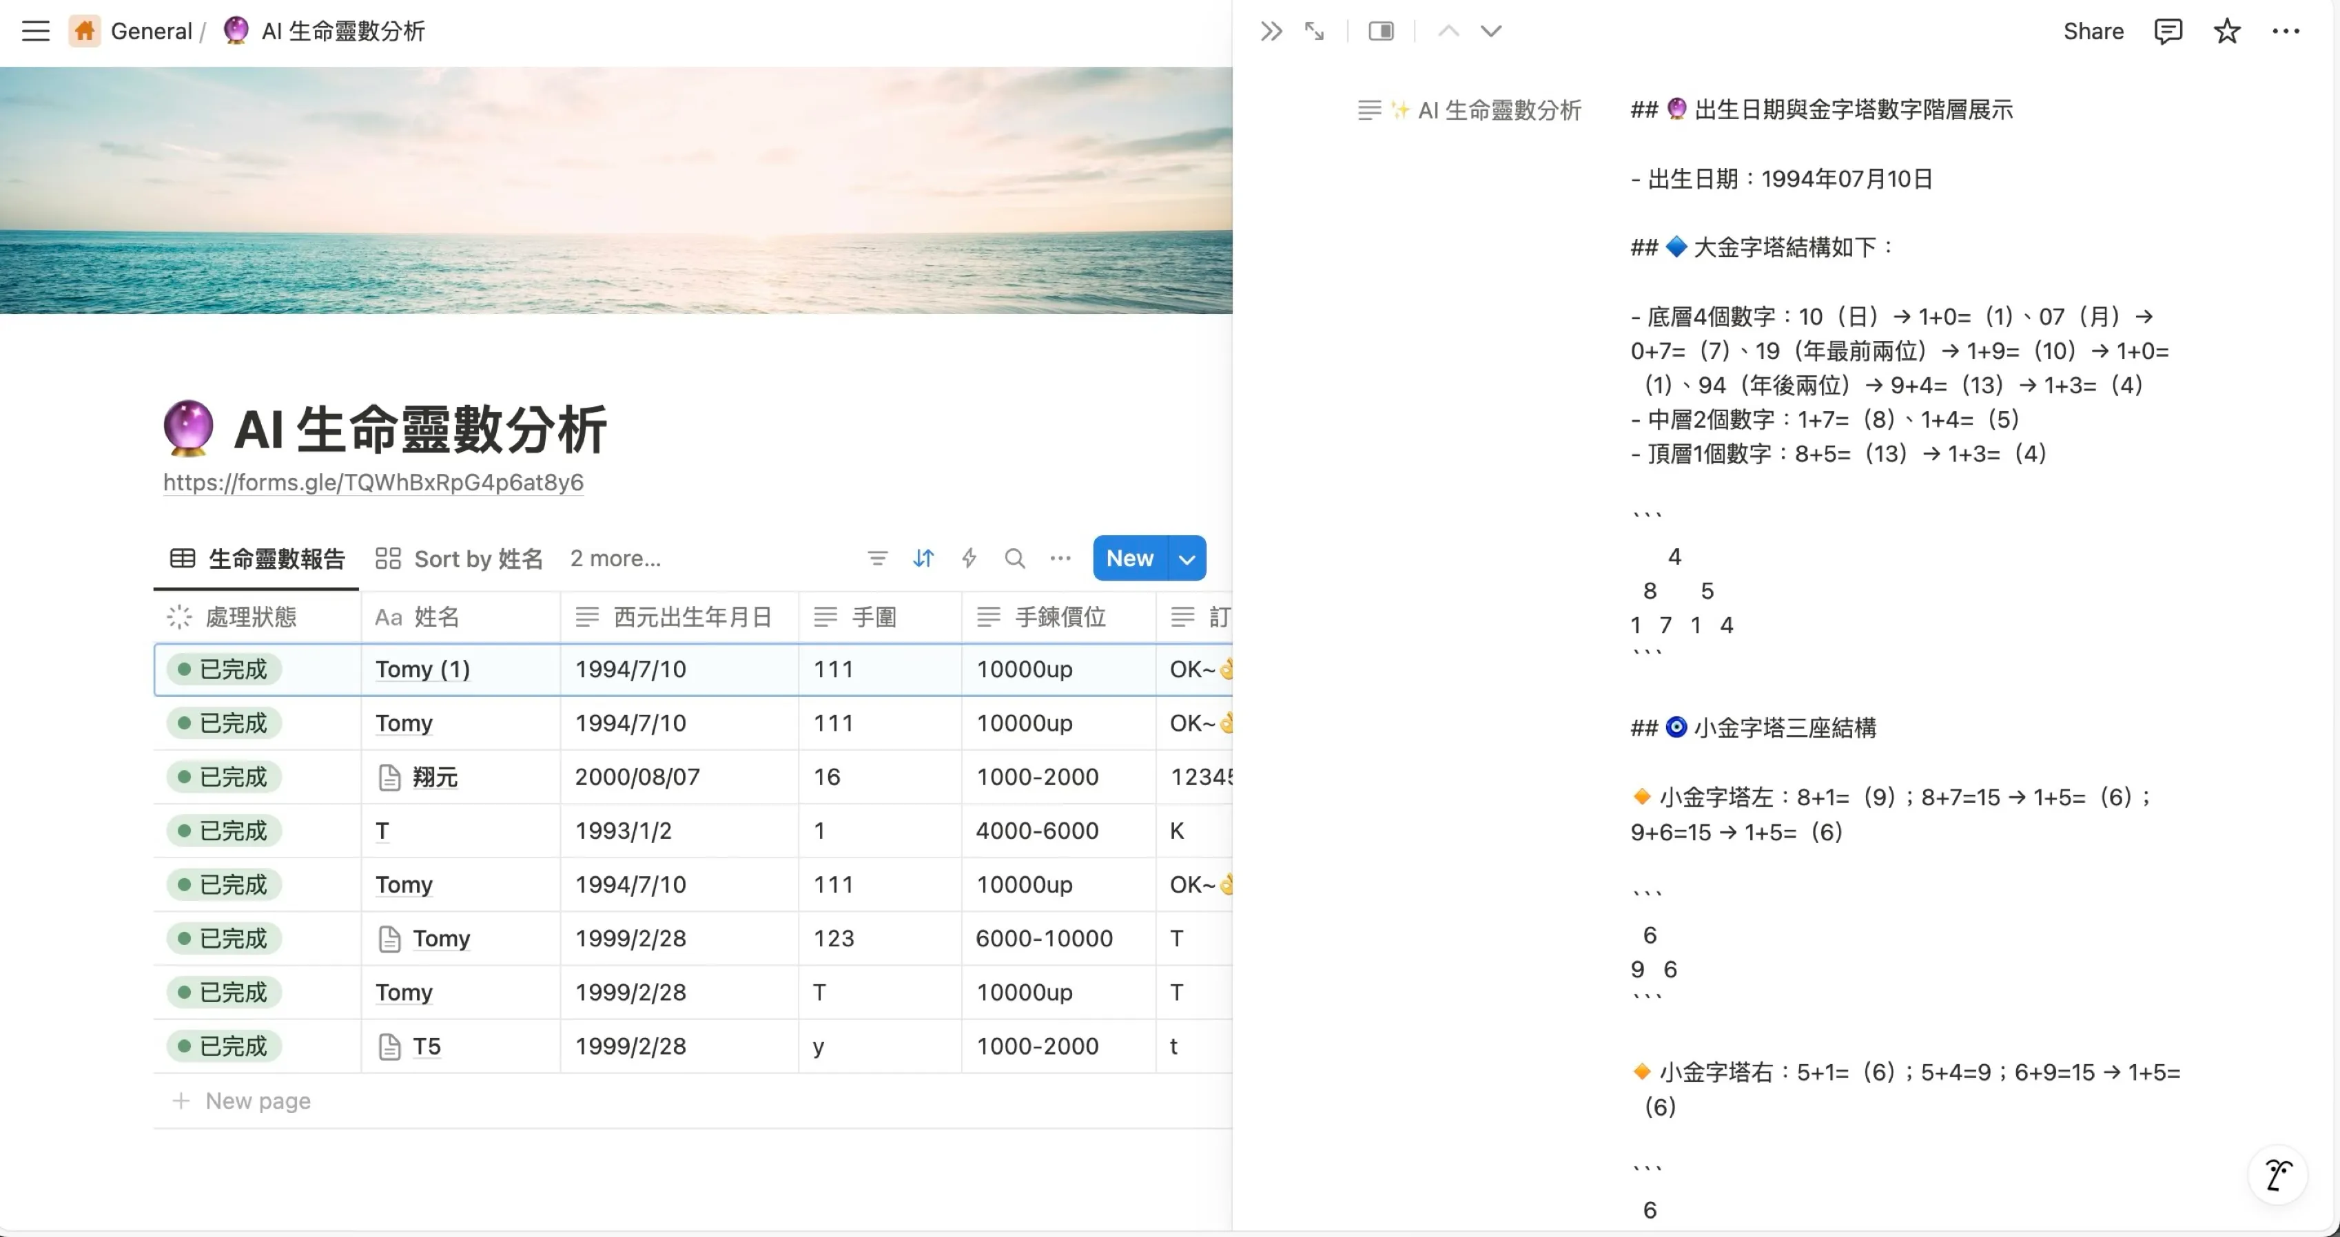Go to previous page arrow
This screenshot has height=1237, width=2340.
click(x=1449, y=32)
